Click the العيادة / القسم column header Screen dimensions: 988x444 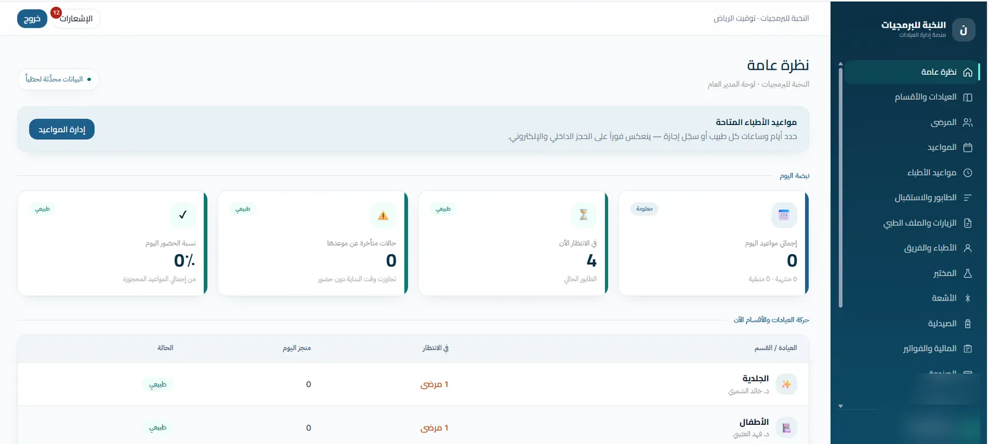coord(776,348)
